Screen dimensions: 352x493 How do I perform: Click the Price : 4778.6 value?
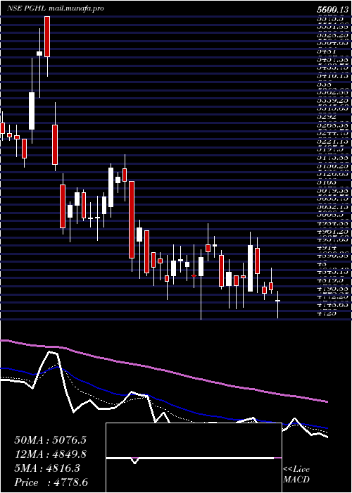click(x=51, y=482)
